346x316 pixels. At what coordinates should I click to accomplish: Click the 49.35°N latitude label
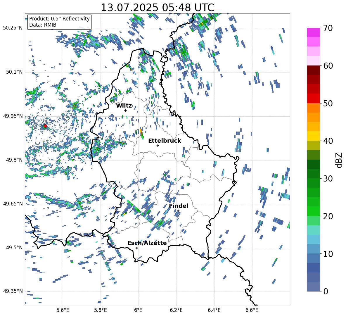(x=13, y=291)
